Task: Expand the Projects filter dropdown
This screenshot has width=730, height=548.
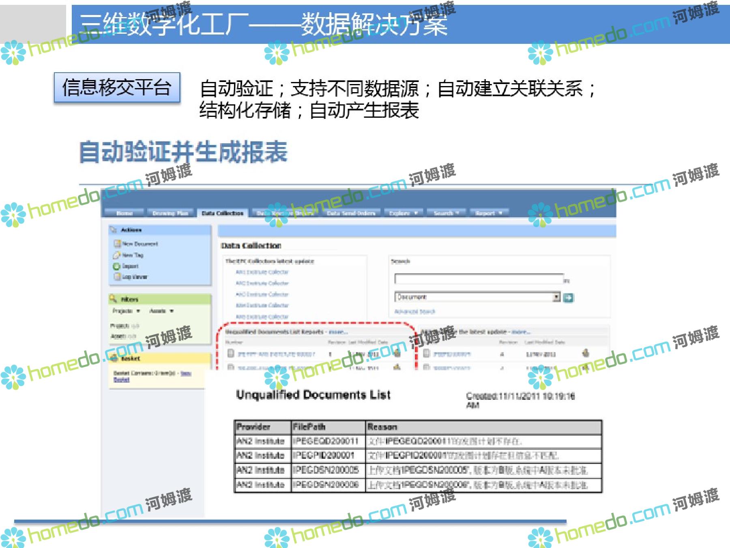Action: 138,311
